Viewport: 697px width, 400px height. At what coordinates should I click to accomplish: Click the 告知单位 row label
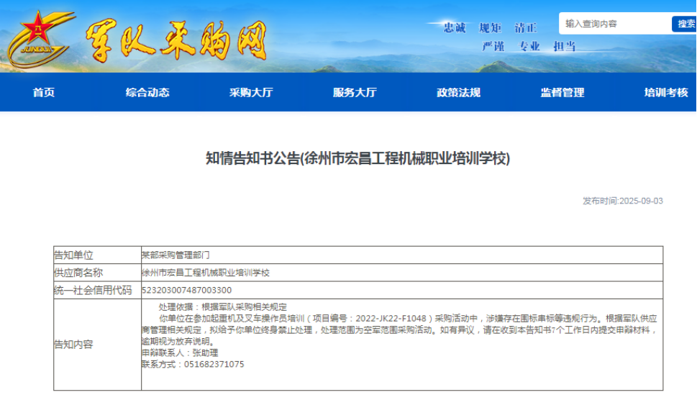click(74, 255)
